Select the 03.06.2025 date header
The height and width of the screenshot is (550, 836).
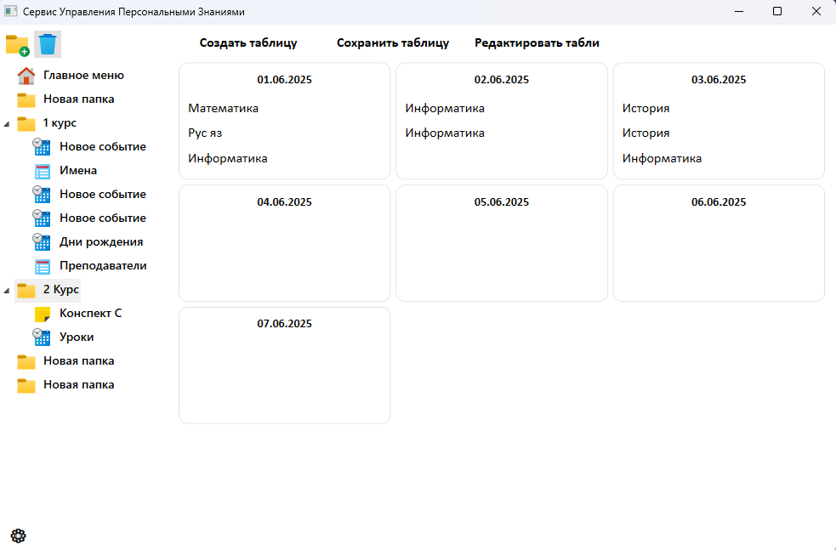click(719, 80)
